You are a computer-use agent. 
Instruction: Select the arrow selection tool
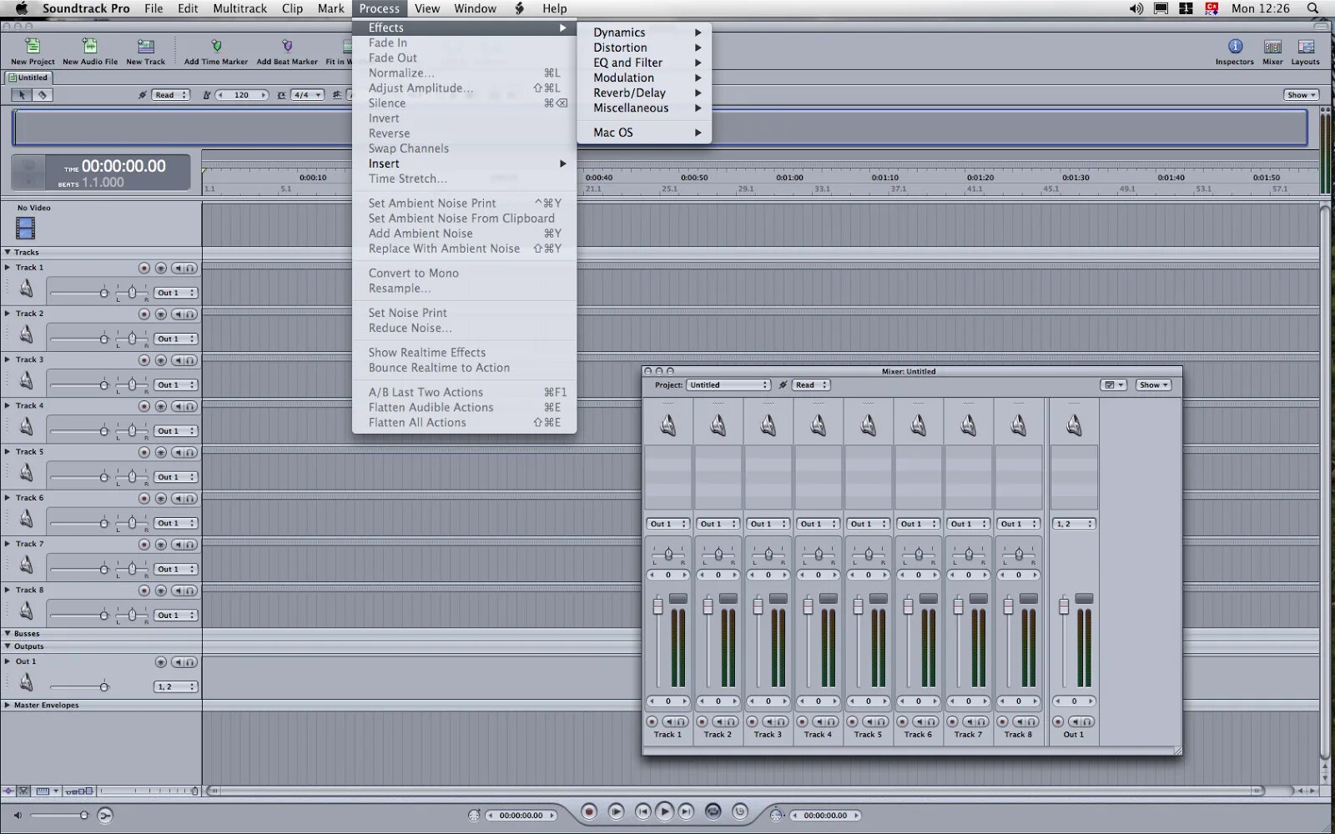coord(23,95)
